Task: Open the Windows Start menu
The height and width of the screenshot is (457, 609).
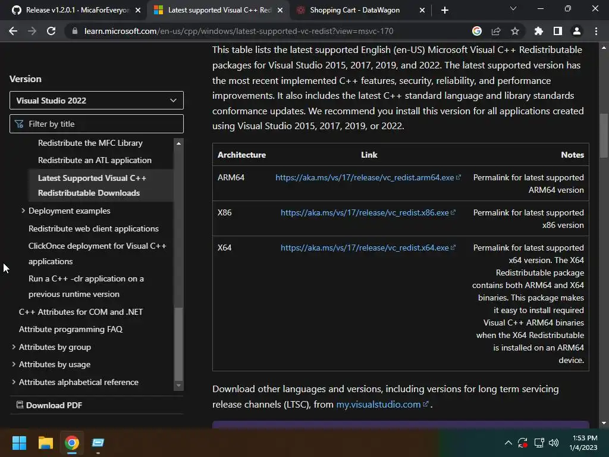Action: tap(19, 443)
